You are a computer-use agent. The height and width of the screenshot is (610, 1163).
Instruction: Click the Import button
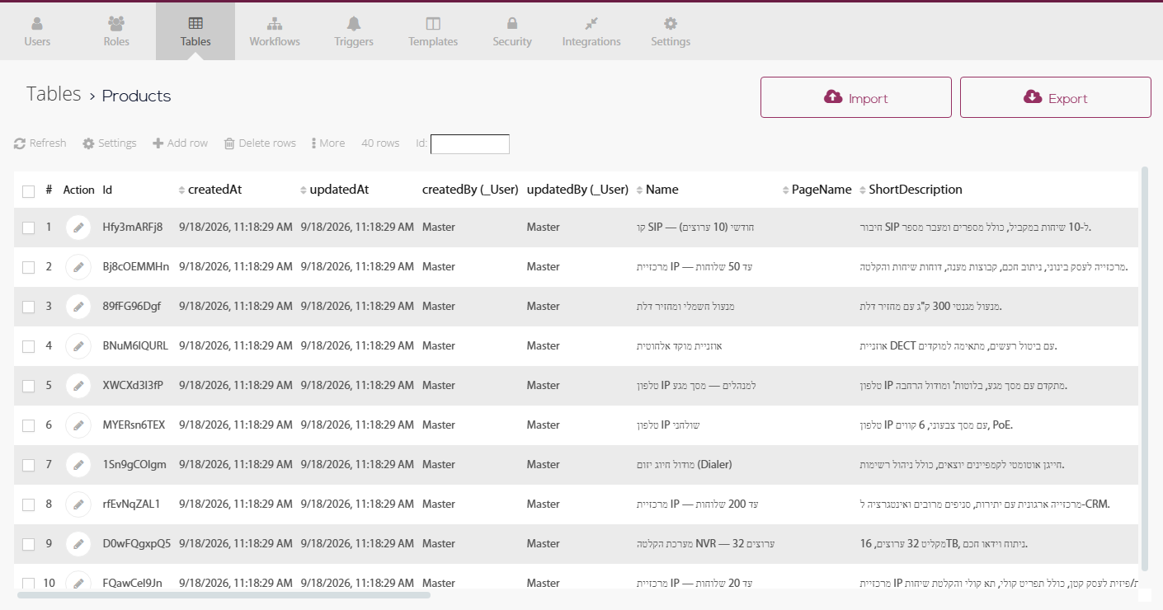pos(856,97)
